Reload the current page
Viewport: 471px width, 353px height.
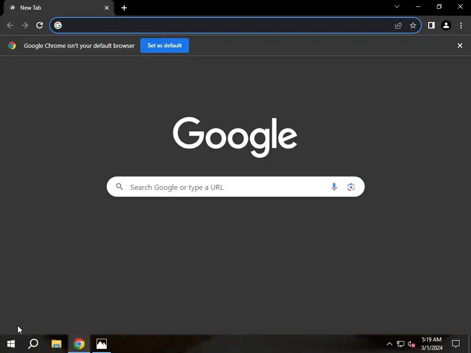coord(40,26)
